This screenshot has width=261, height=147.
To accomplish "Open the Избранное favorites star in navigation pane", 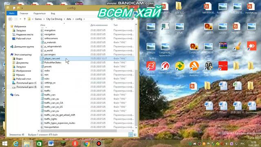I will pyautogui.click(x=12, y=26).
